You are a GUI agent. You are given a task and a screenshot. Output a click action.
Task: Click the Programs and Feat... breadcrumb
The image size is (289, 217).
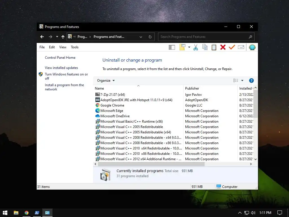[x=109, y=37]
